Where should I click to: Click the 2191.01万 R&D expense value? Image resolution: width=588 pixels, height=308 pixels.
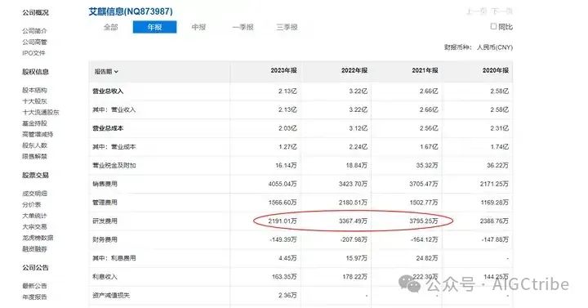tap(283, 221)
